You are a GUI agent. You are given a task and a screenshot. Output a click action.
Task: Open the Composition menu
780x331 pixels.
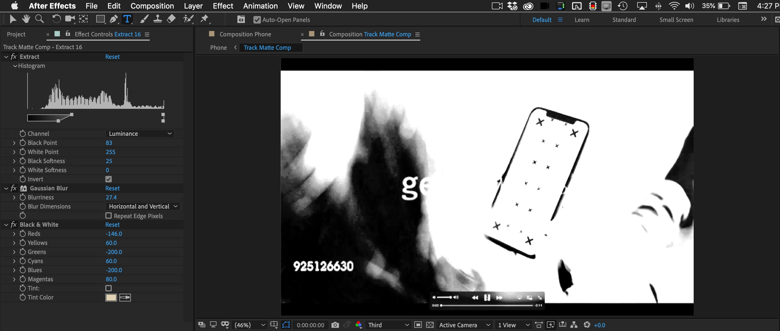[152, 6]
